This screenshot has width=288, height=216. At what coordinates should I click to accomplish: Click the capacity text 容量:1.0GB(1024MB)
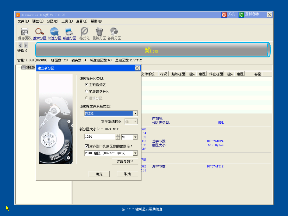(32, 60)
